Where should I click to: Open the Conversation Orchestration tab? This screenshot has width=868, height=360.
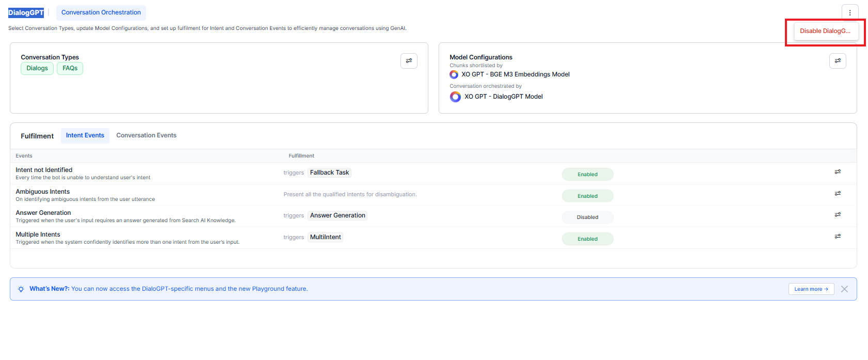(101, 12)
